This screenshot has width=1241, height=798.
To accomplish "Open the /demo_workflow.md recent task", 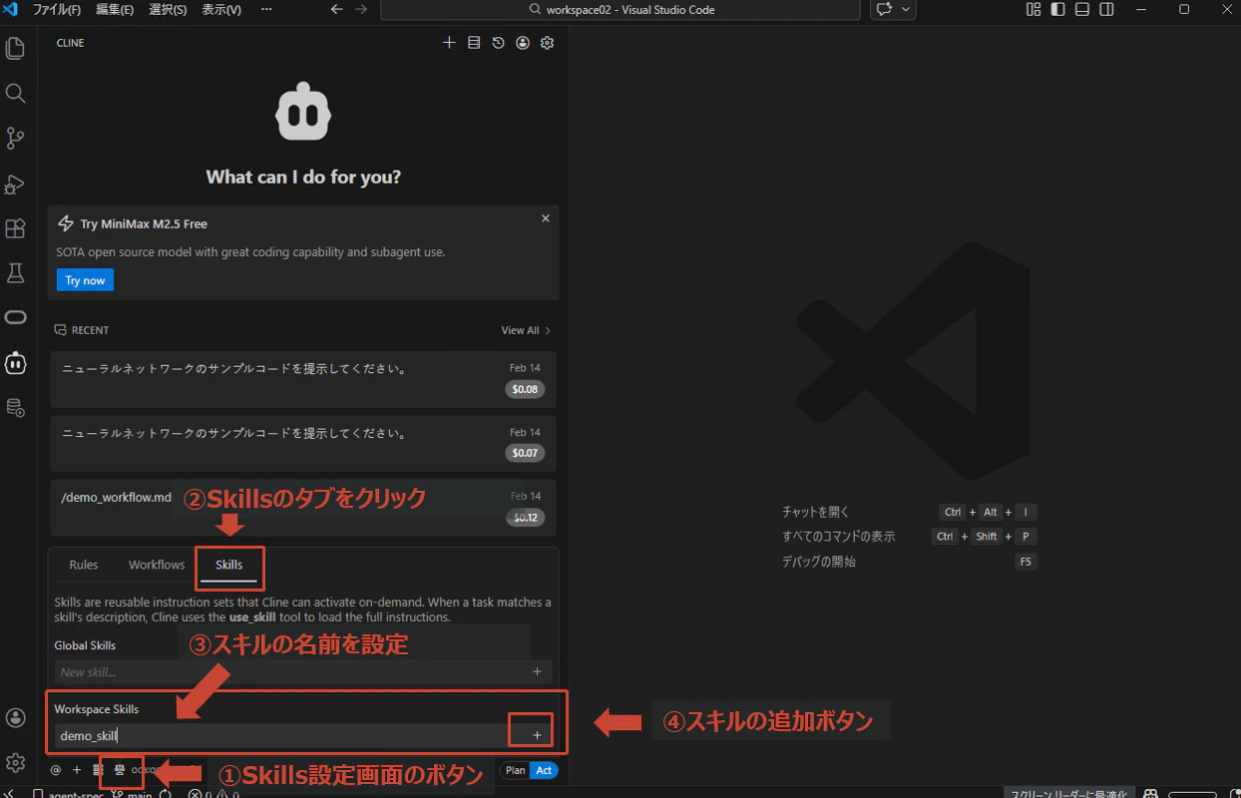I will pos(303,508).
